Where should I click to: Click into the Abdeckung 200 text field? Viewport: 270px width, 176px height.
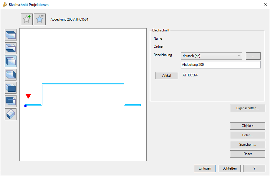pos(221,65)
